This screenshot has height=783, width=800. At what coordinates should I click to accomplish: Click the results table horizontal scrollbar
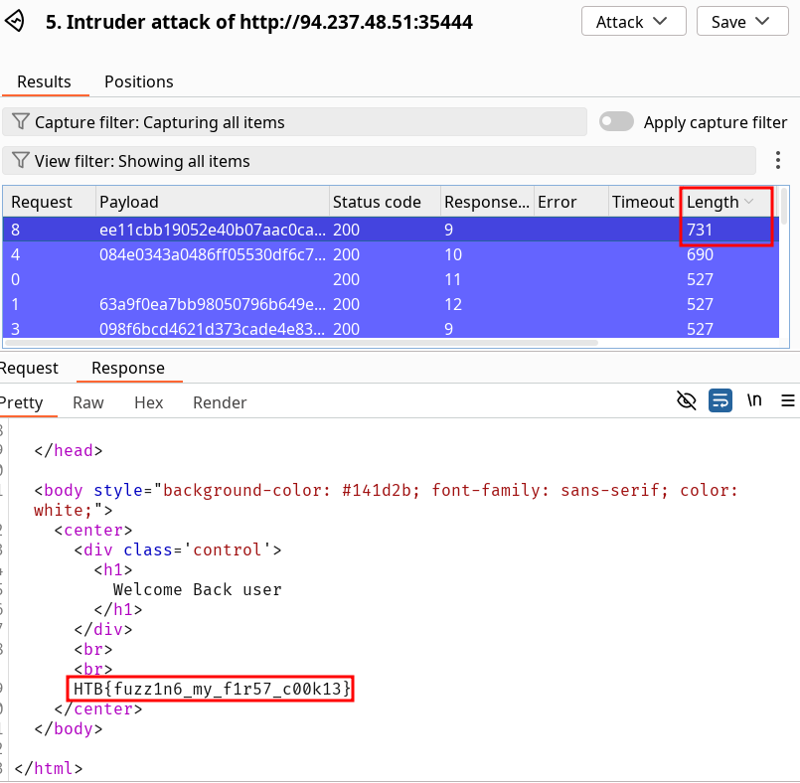(298, 343)
